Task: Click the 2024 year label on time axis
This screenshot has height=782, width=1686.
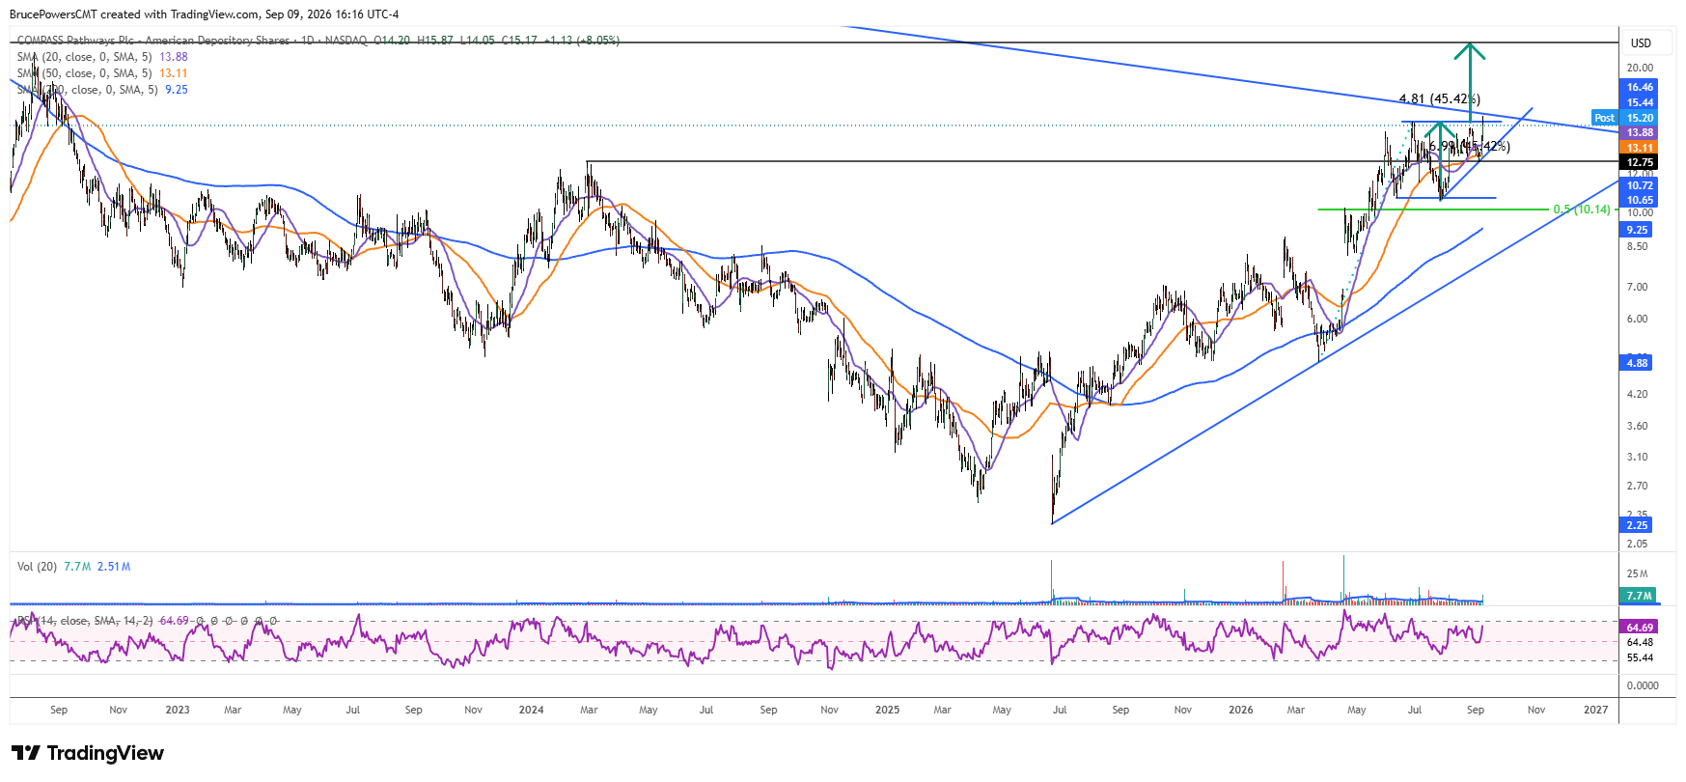Action: pos(531,710)
